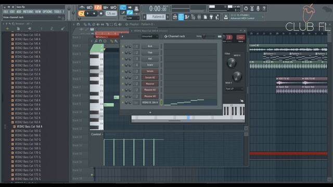Open the Control event dropdown in the piano roll
The width and height of the screenshot is (333, 187).
97,135
